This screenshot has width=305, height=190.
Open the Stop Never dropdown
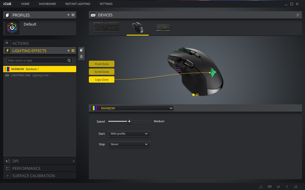click(x=129, y=144)
